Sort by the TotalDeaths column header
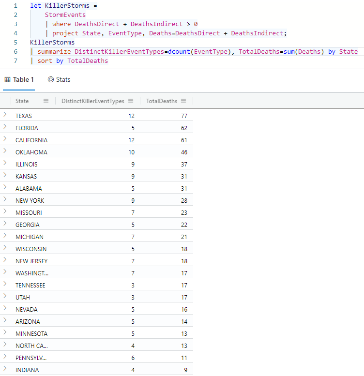364x376 pixels. [162, 101]
